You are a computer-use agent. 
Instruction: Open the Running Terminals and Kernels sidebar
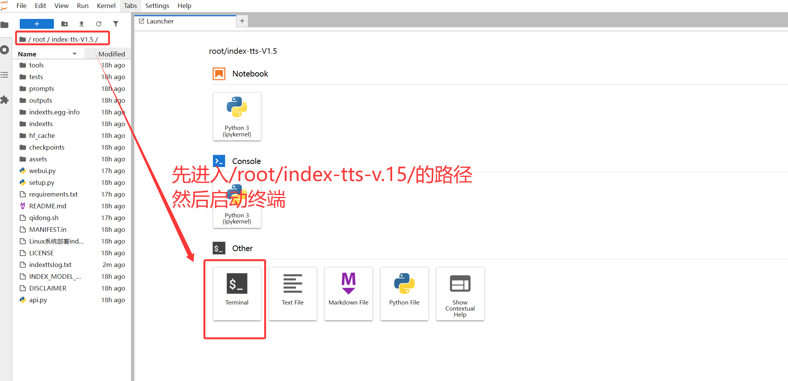click(x=5, y=50)
